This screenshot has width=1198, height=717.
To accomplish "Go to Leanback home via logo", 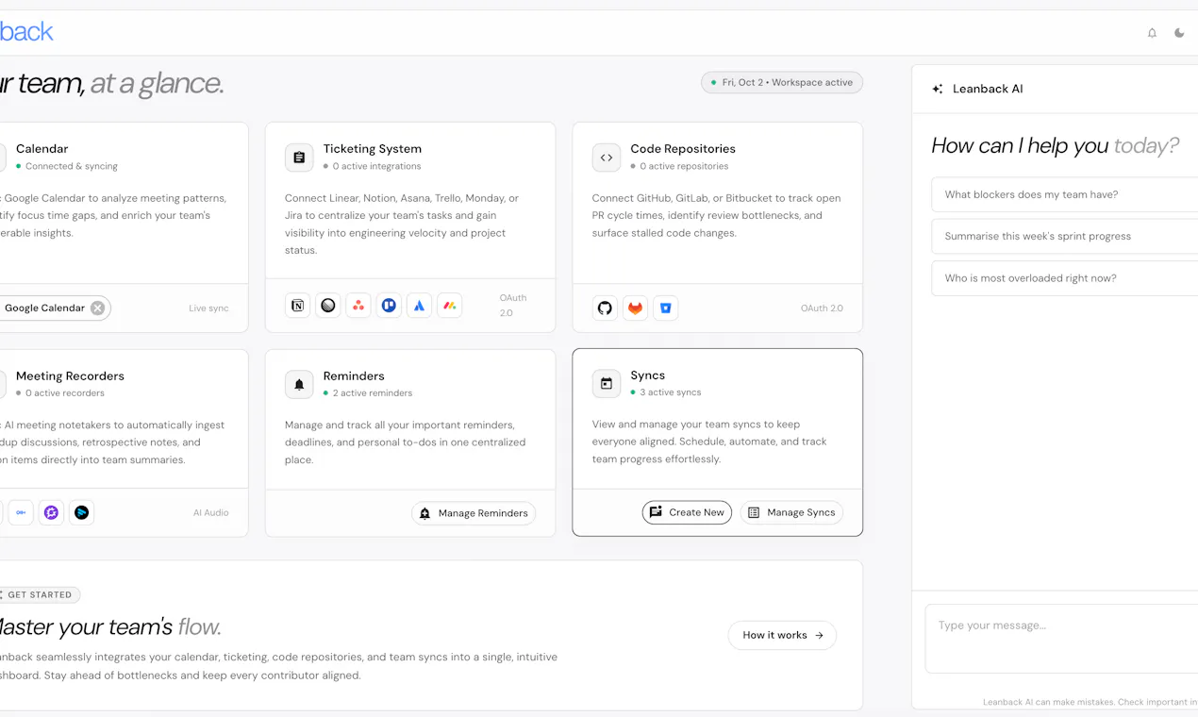I will [x=26, y=32].
